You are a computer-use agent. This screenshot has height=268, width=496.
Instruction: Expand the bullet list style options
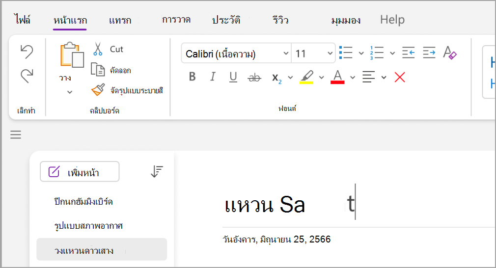pos(361,53)
